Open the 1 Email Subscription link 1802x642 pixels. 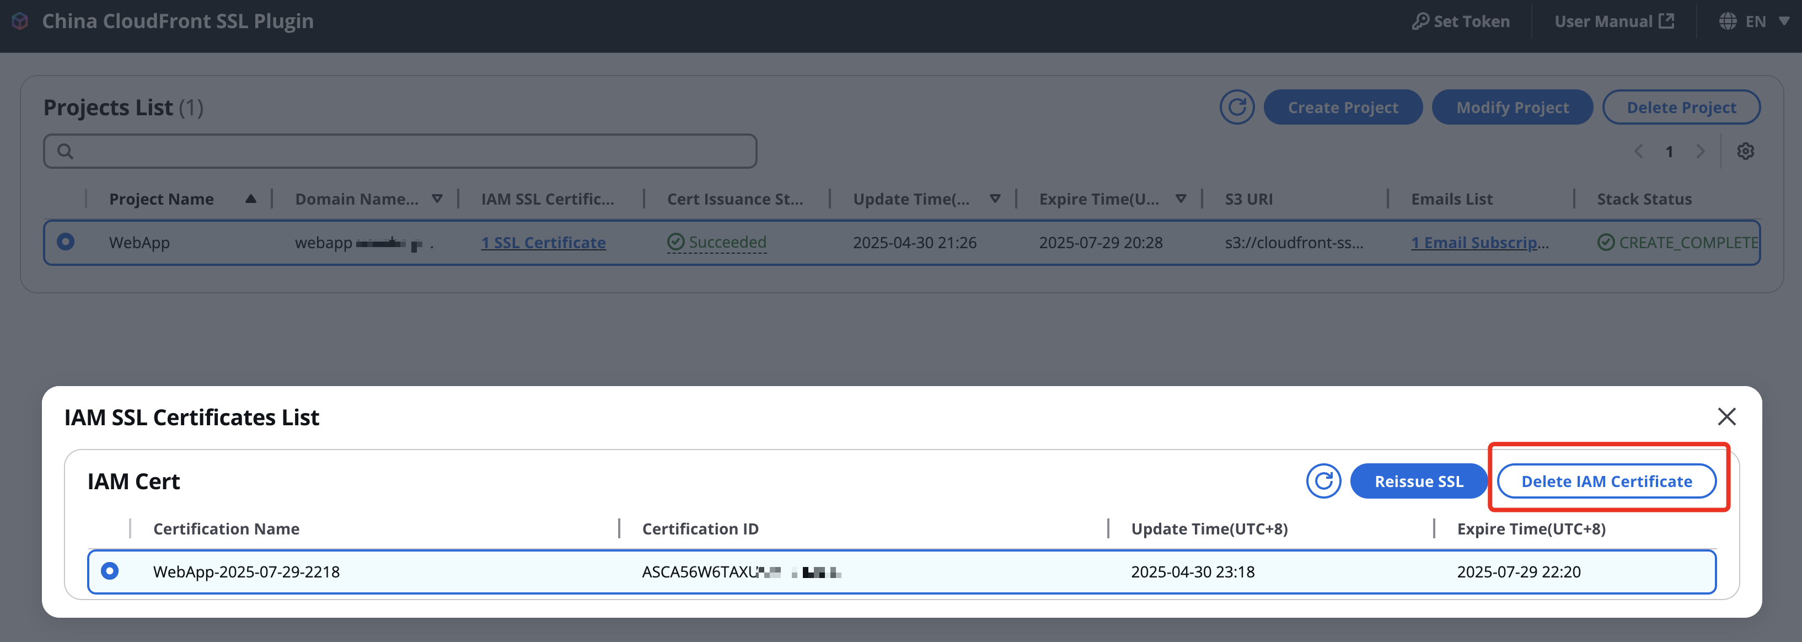tap(1479, 243)
